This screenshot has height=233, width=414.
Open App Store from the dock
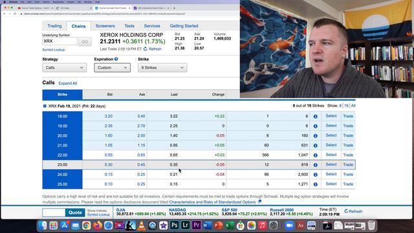tap(65, 225)
